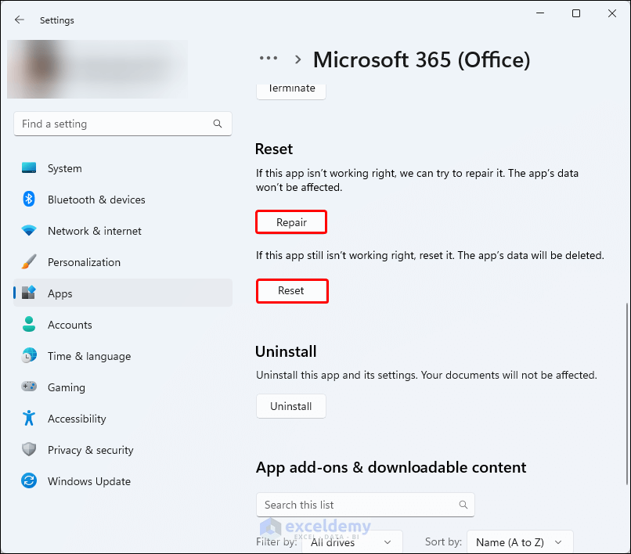
Task: Click the back arrow in Settings
Action: pyautogui.click(x=20, y=20)
